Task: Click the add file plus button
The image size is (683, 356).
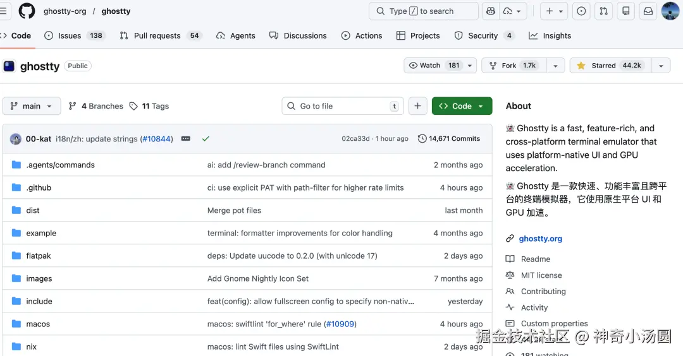Action: [x=417, y=106]
